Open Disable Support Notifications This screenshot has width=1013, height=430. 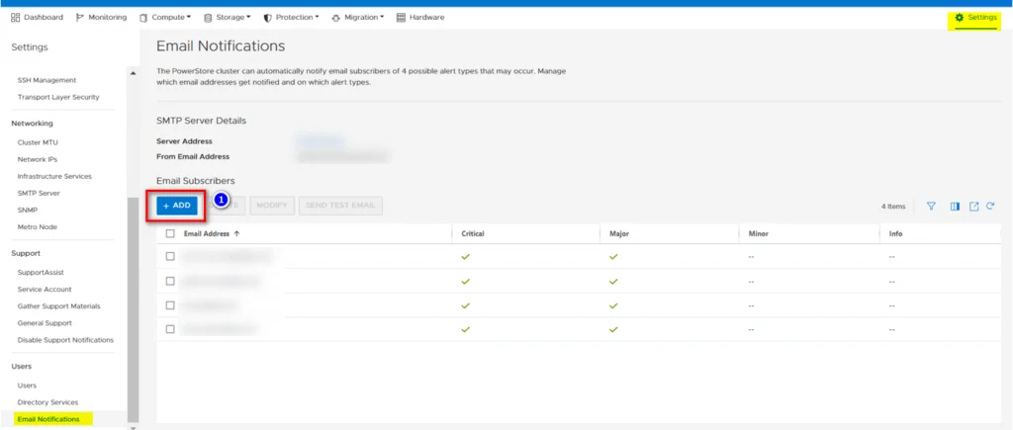[65, 340]
